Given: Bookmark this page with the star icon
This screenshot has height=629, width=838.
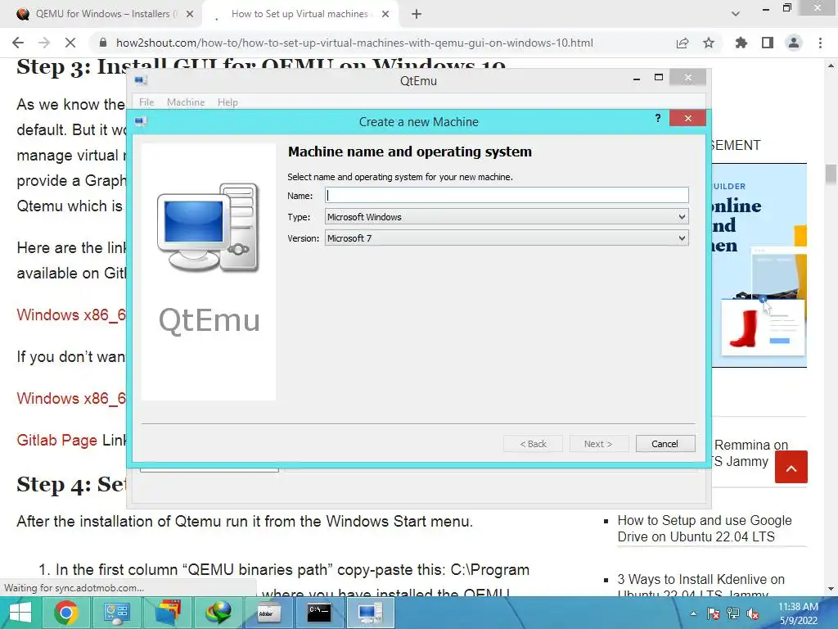Looking at the screenshot, I should tap(709, 43).
